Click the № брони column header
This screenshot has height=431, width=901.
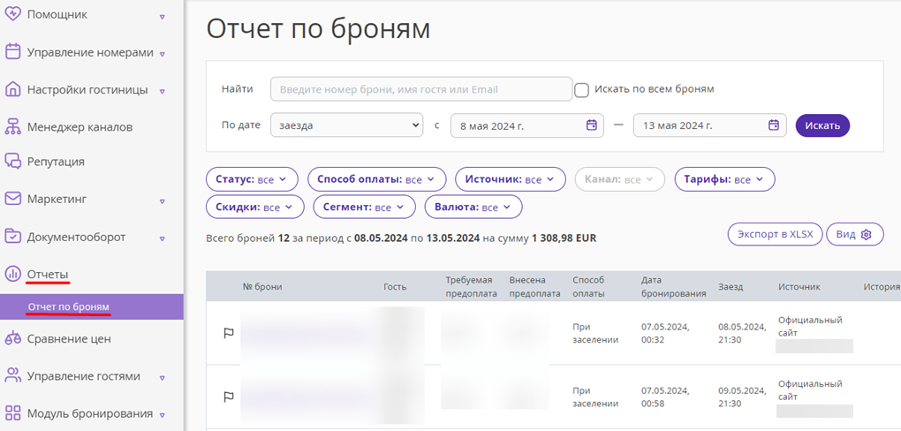tap(262, 286)
